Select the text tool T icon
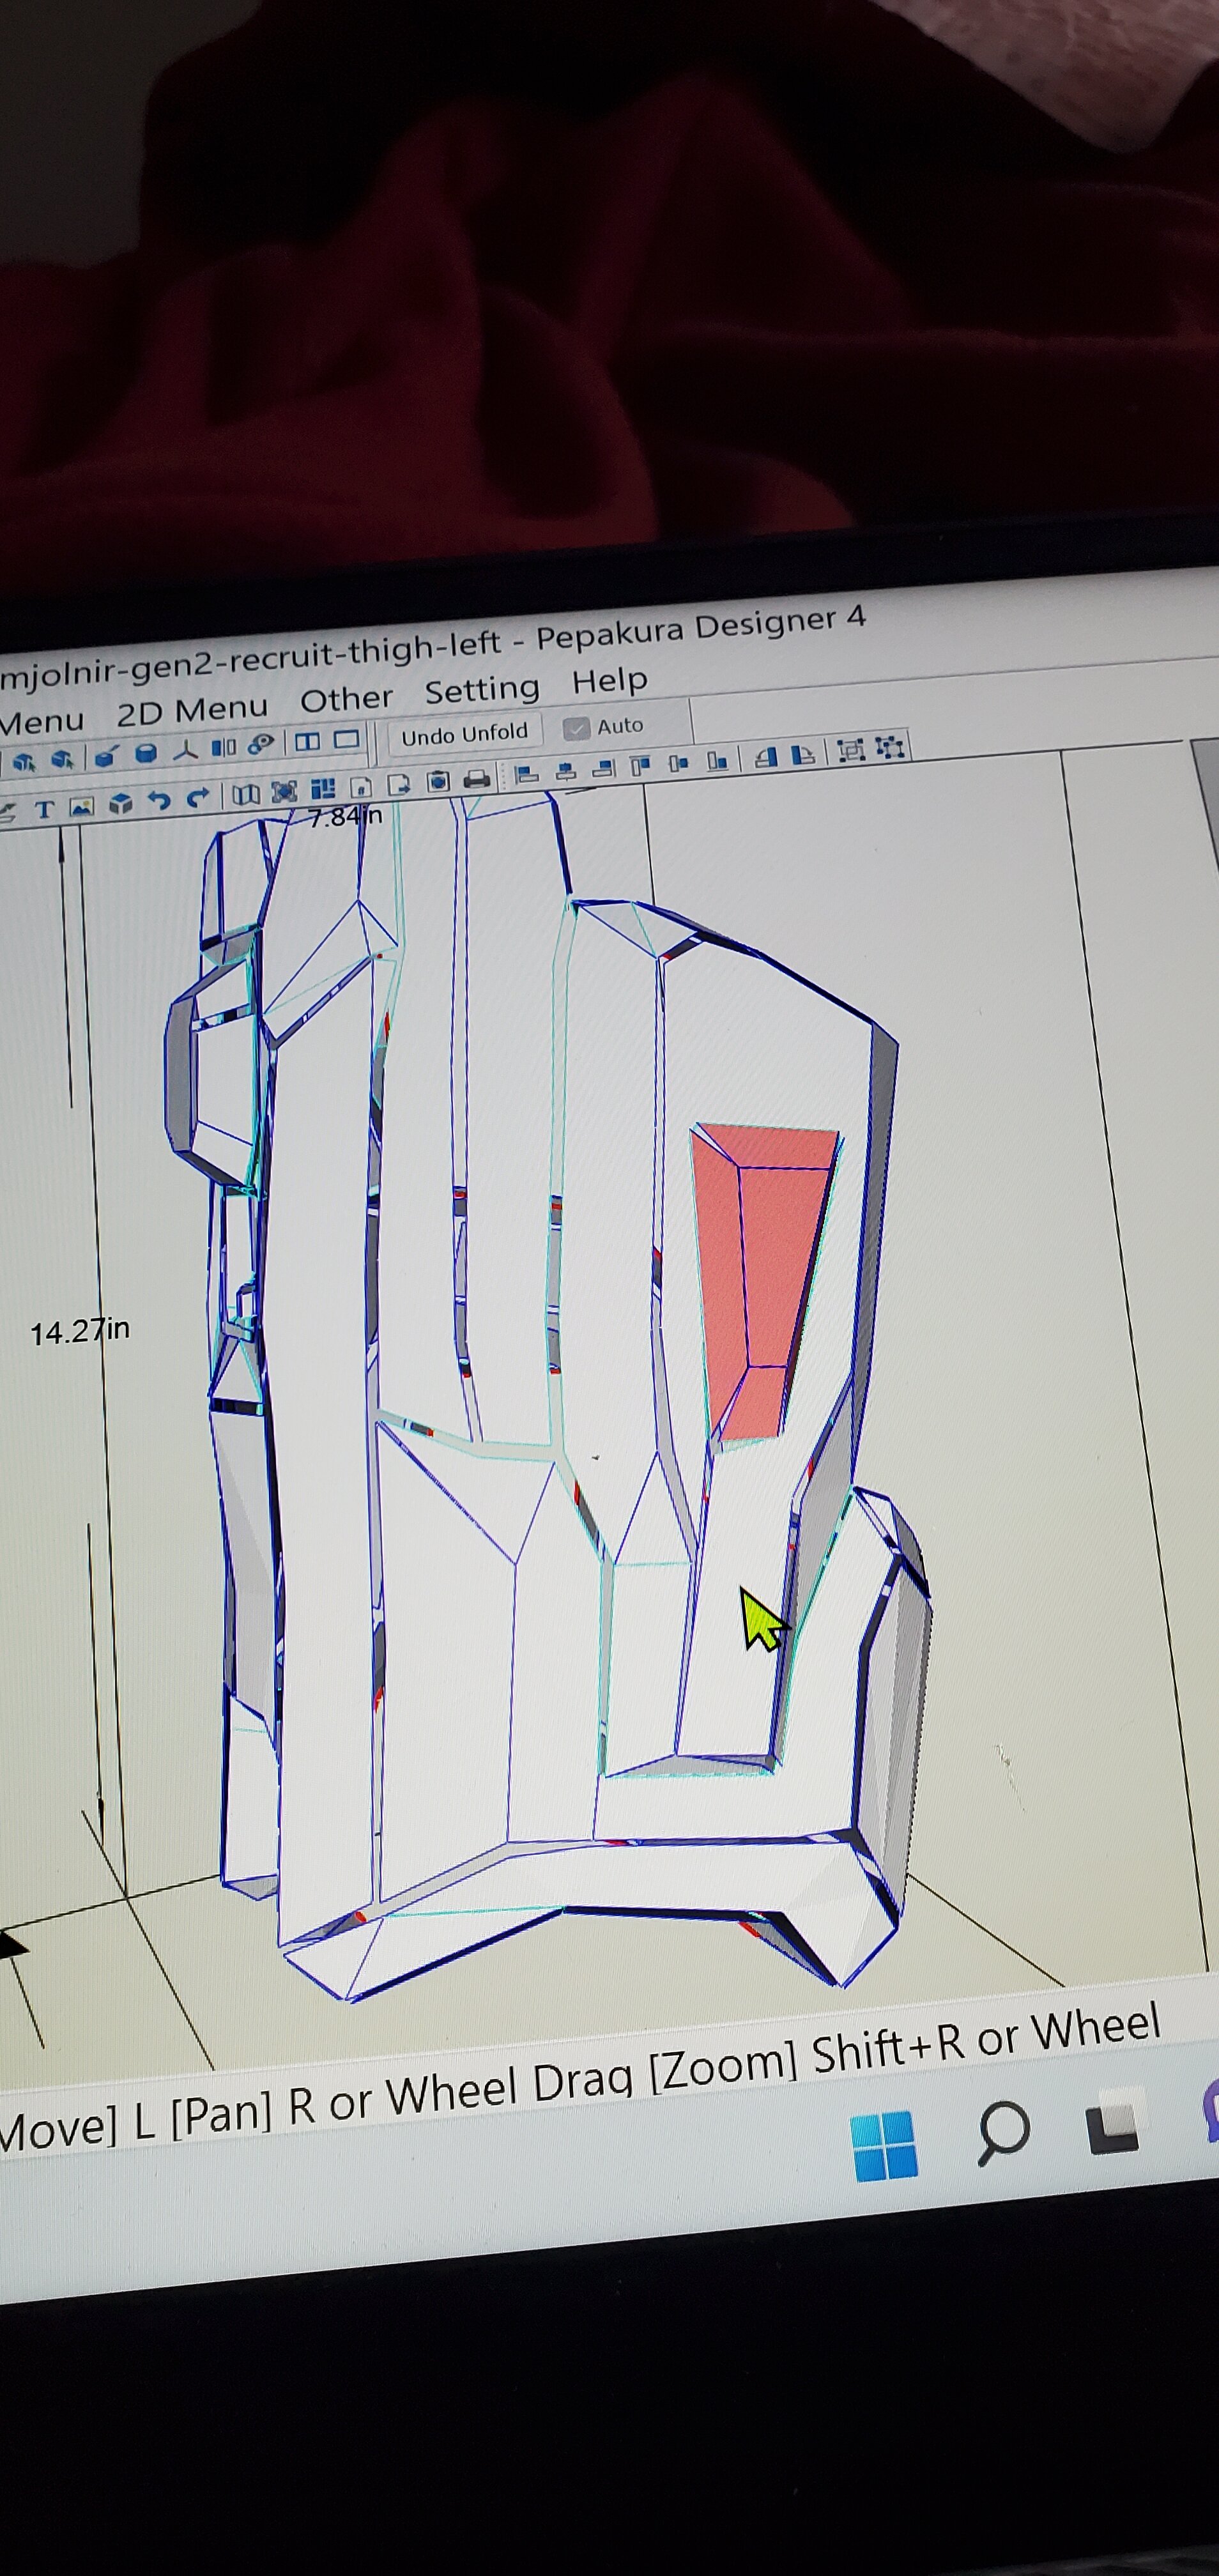The width and height of the screenshot is (1219, 2576). (44, 809)
